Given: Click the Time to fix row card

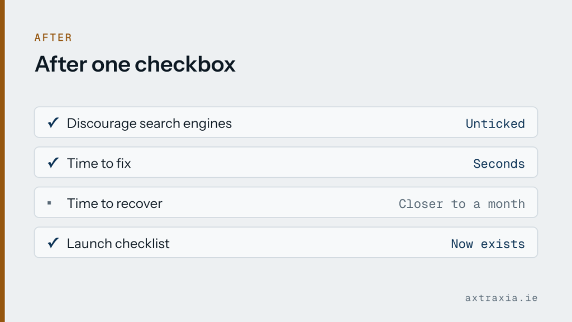Looking at the screenshot, I should coord(286,163).
